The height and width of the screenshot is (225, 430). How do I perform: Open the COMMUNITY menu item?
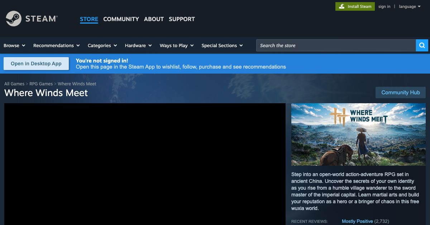coord(121,19)
